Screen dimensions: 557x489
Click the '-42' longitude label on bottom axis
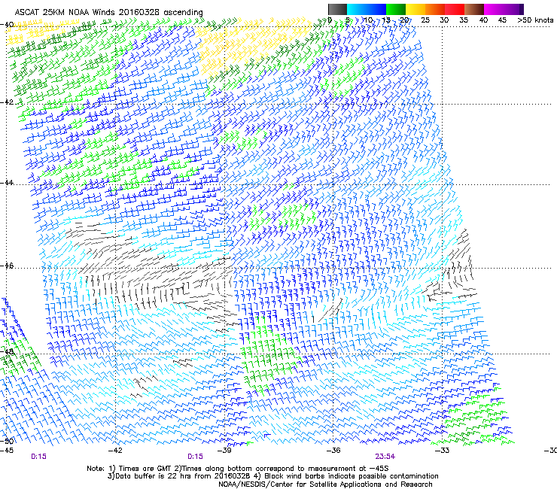tap(115, 451)
